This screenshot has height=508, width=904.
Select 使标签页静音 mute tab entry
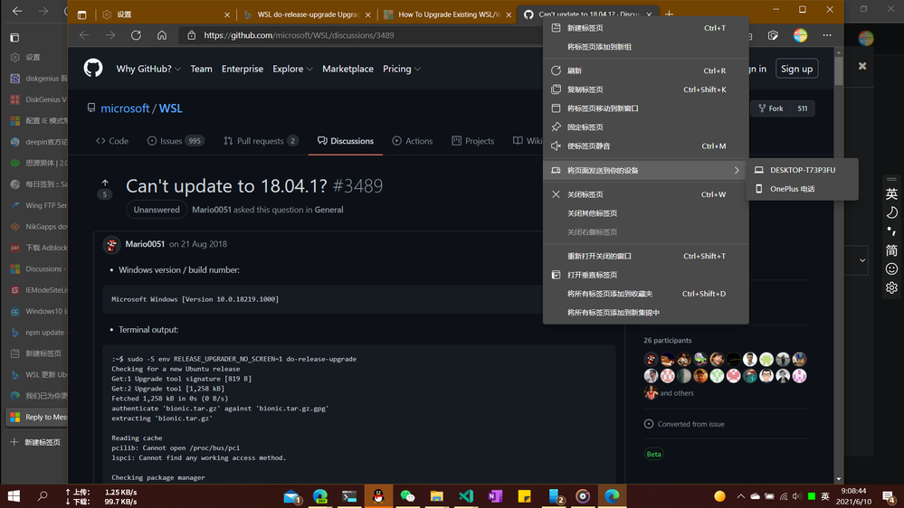(x=646, y=146)
